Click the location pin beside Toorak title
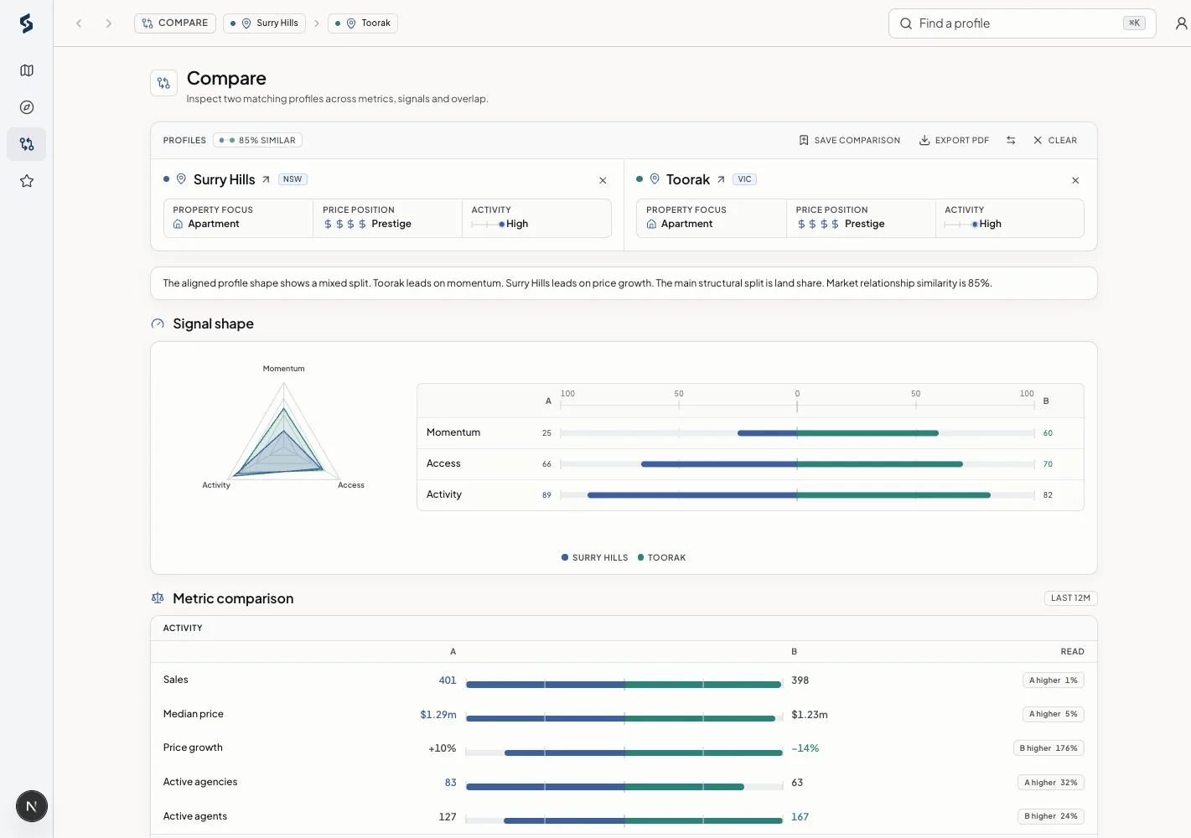1191x838 pixels. pos(655,178)
